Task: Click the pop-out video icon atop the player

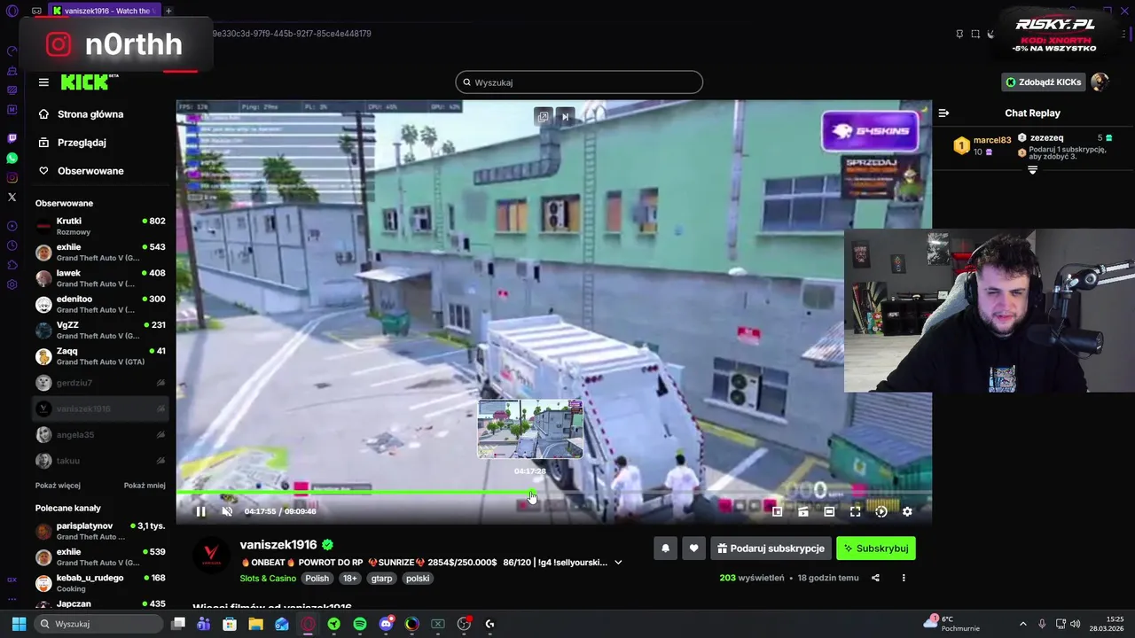Action: (x=543, y=117)
